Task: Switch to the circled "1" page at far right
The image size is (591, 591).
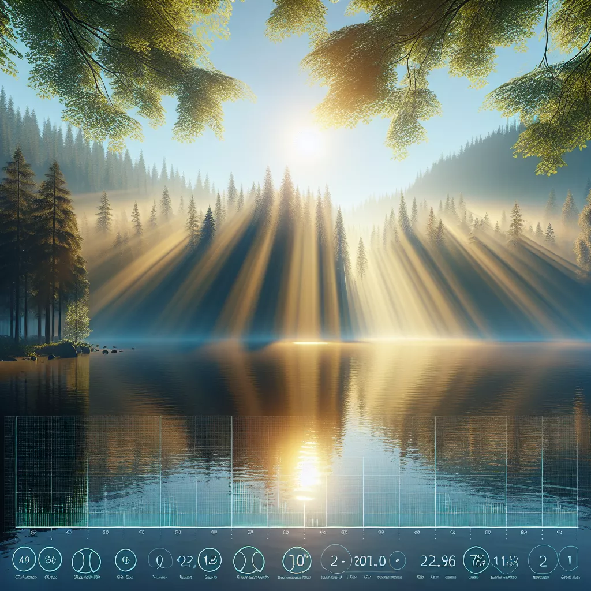Action: (x=569, y=559)
